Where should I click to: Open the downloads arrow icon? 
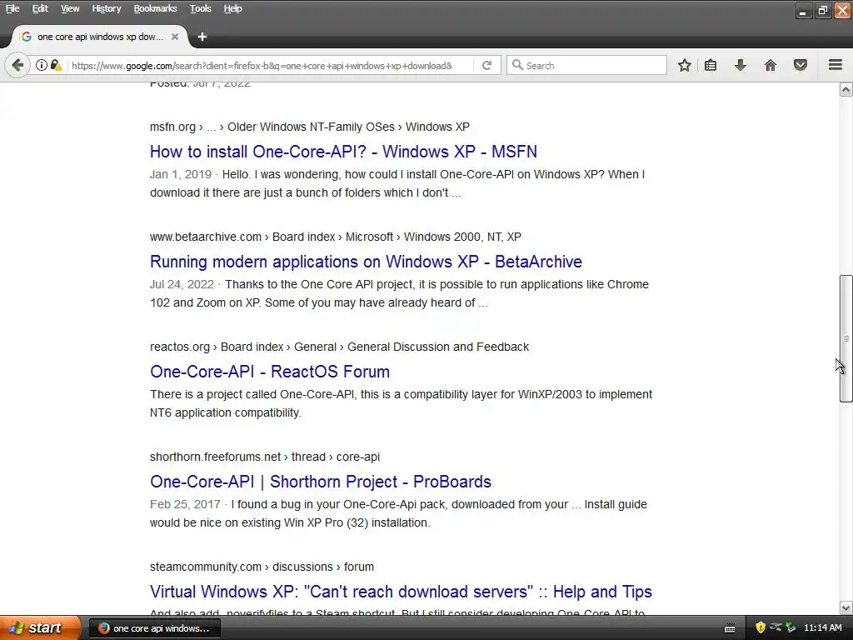(x=741, y=65)
